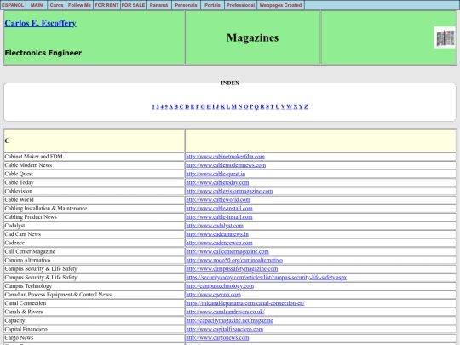
Task: Open cadenceweb.com link
Action: coord(219,243)
